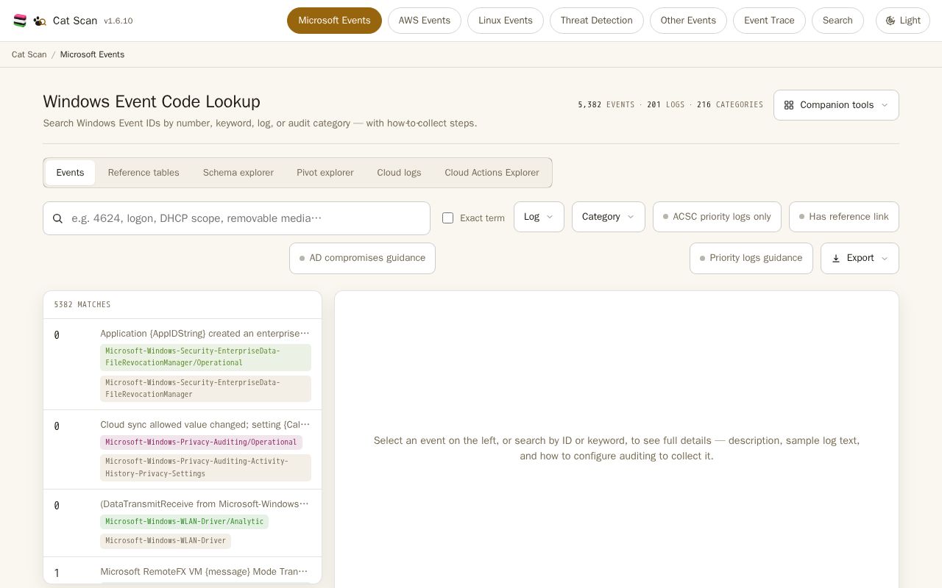942x588 pixels.
Task: Click the grid icon on Companion tools
Action: tap(789, 105)
